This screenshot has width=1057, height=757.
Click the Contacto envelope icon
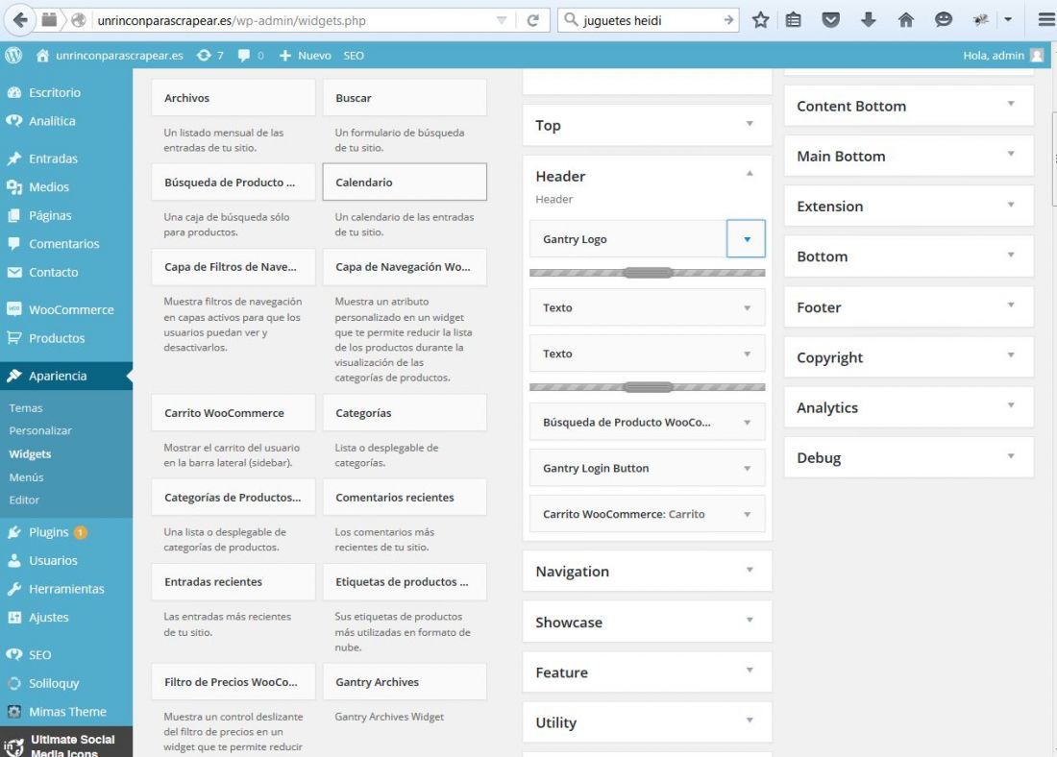[x=14, y=272]
